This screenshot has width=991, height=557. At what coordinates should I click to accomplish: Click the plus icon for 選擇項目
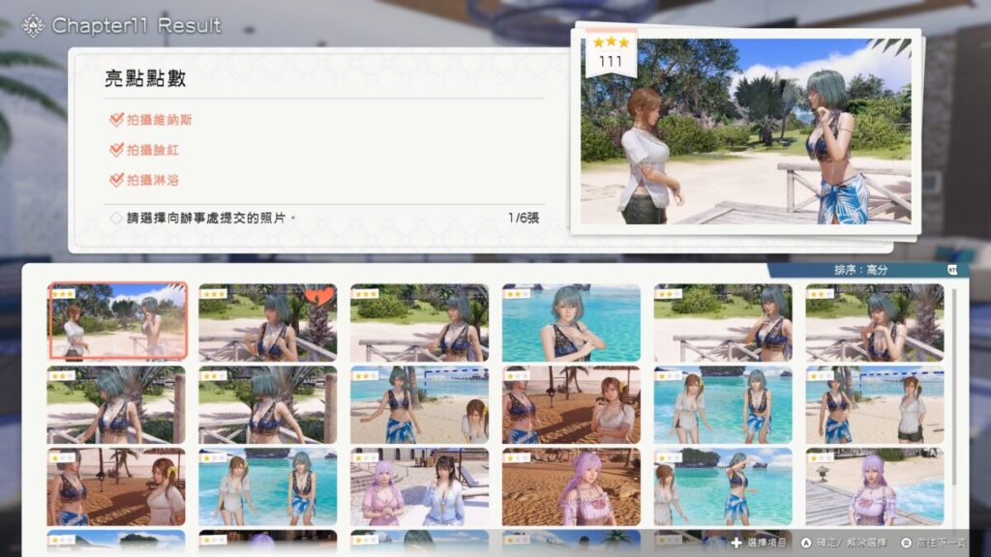(x=736, y=542)
